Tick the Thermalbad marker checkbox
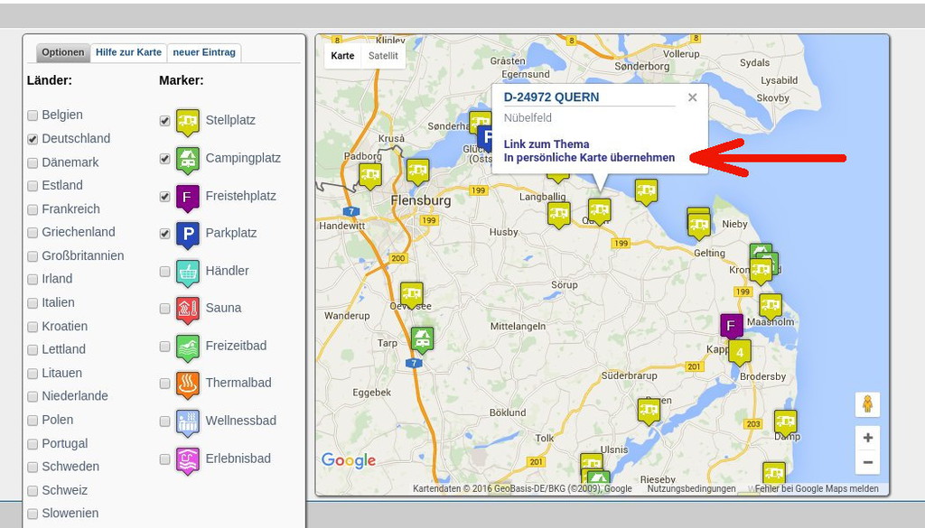The width and height of the screenshot is (925, 528). coord(164,384)
